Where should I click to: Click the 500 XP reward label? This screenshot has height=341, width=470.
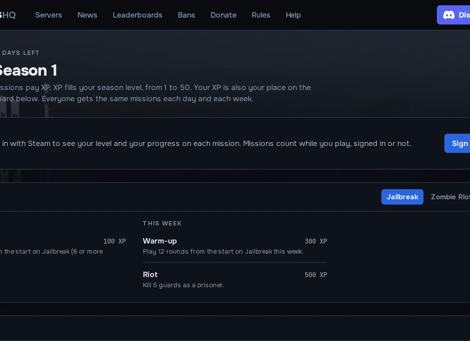316,275
